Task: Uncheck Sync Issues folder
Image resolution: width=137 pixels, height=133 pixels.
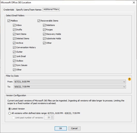Action: tap(14, 65)
